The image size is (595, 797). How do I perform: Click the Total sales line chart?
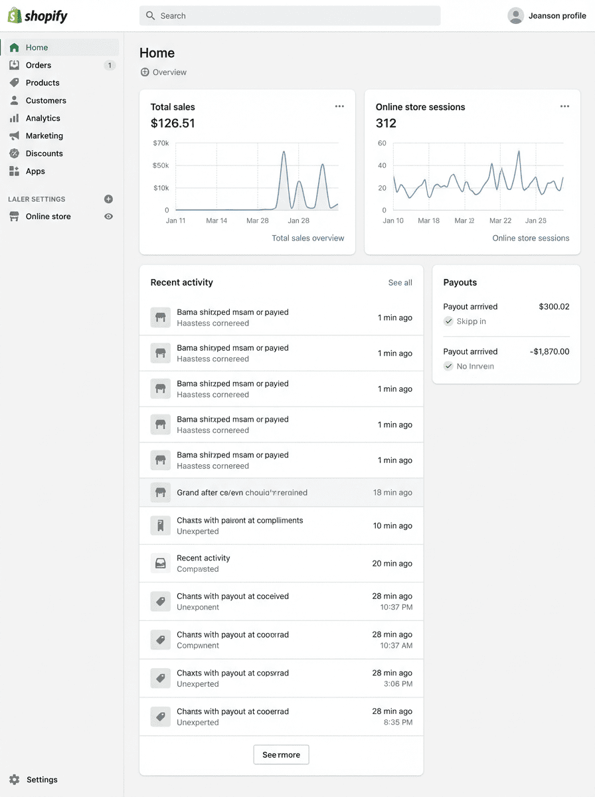(256, 177)
